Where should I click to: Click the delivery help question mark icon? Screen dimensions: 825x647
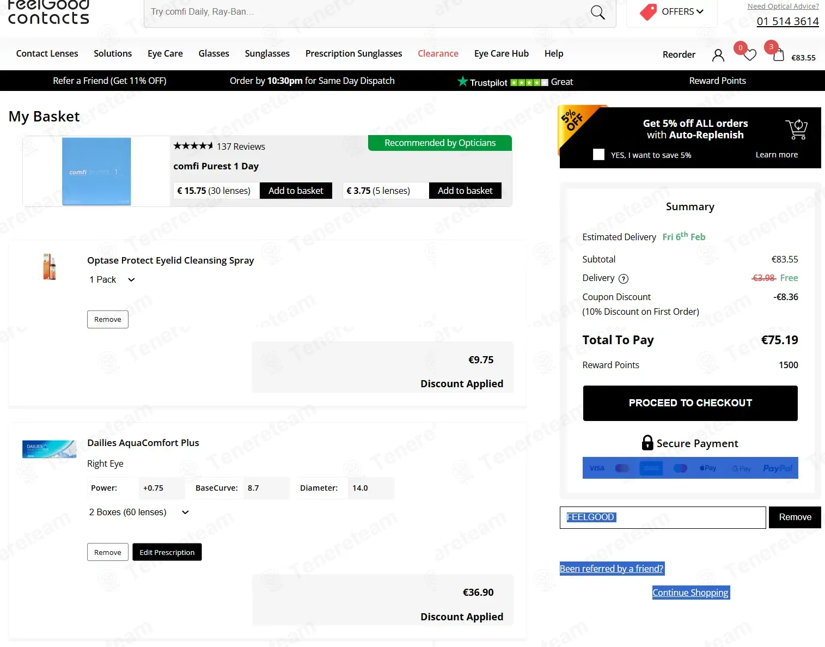click(x=624, y=279)
